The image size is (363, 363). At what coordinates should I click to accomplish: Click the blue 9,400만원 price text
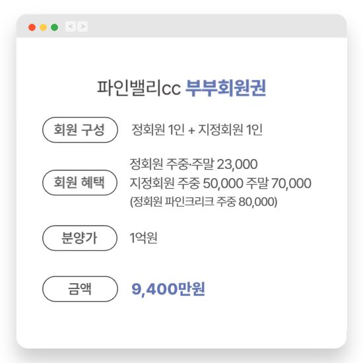click(168, 289)
